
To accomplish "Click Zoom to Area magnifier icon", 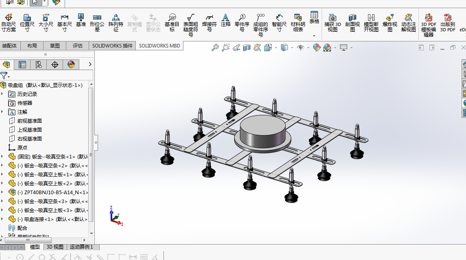I will click(x=226, y=48).
